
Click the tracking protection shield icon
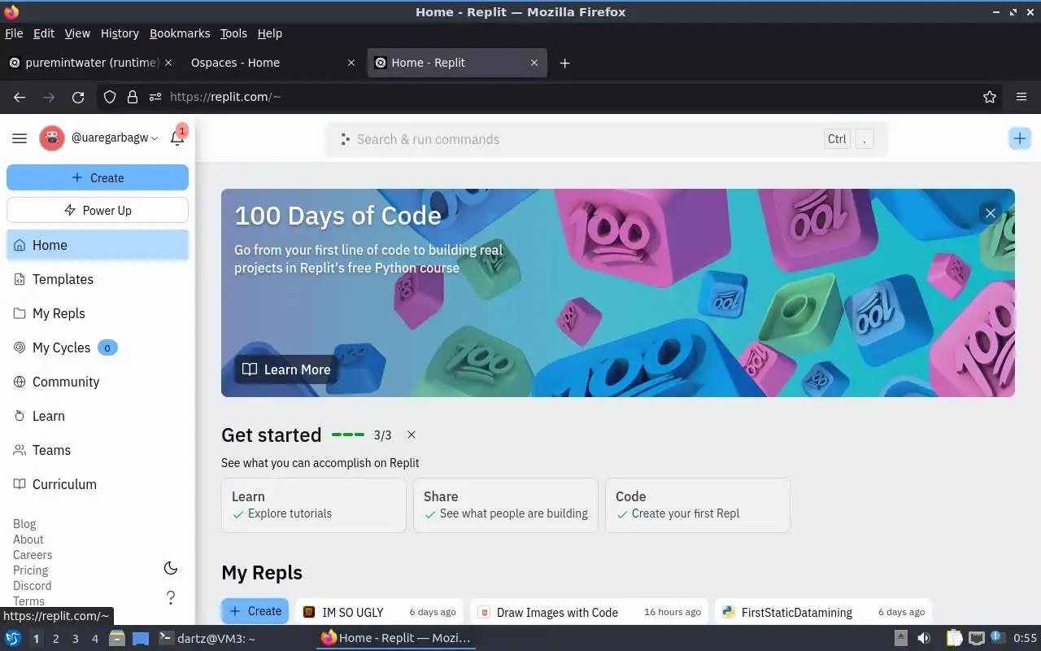(x=111, y=97)
